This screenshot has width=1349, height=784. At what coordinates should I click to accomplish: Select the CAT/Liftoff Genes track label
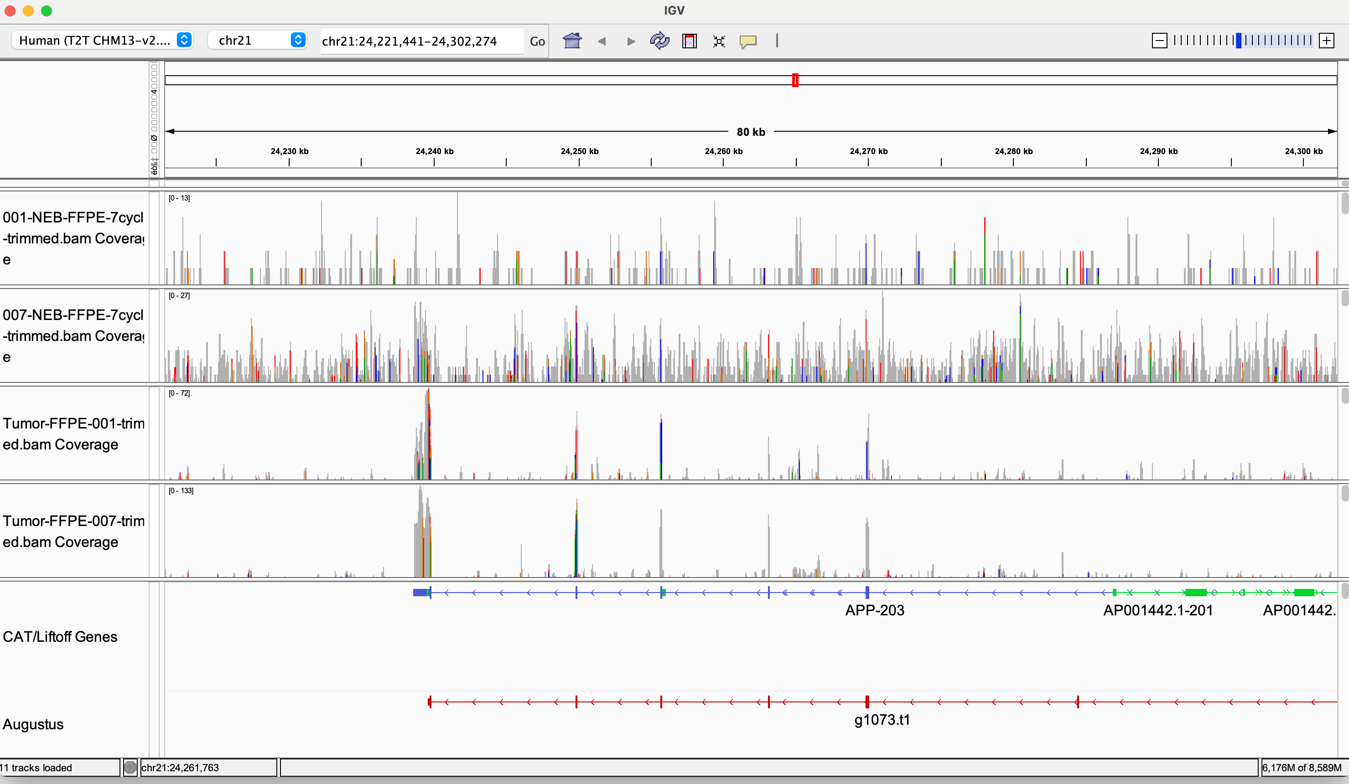[x=60, y=636]
